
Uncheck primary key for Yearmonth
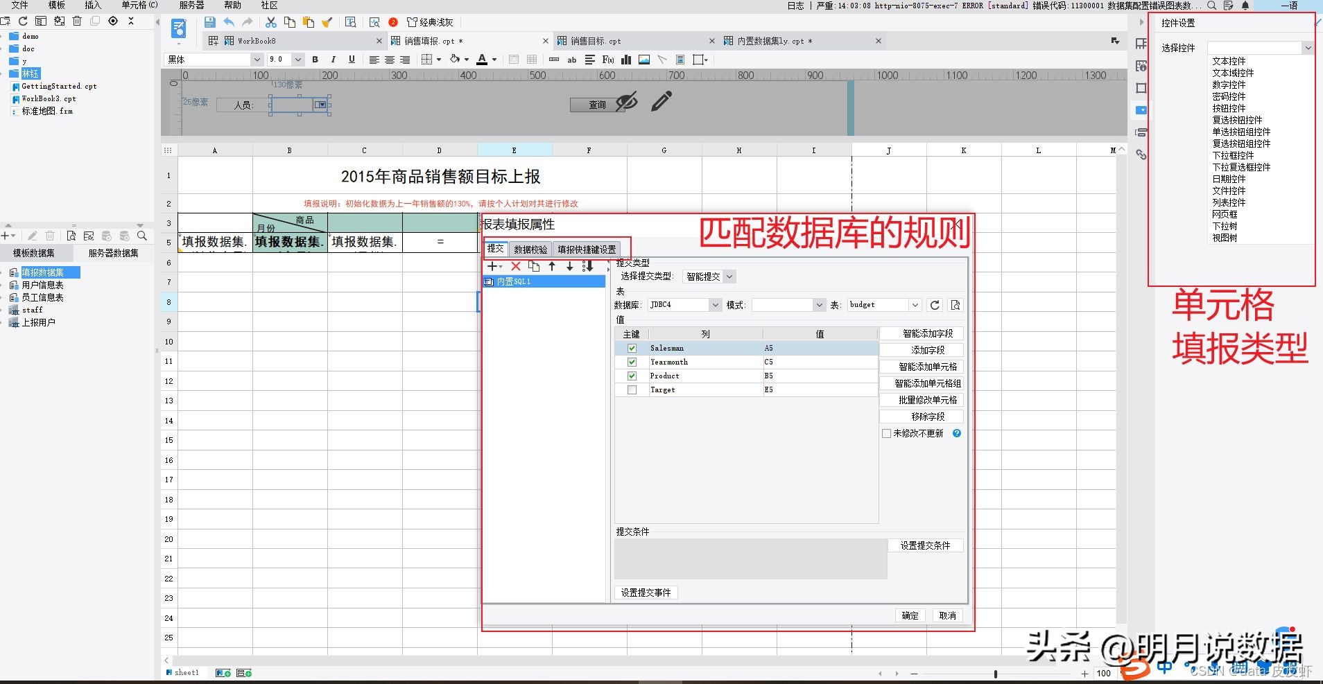[x=632, y=362]
